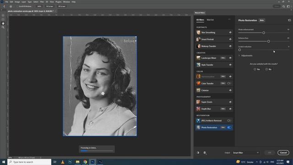
Task: Click the OK button
Action: (x=270, y=153)
